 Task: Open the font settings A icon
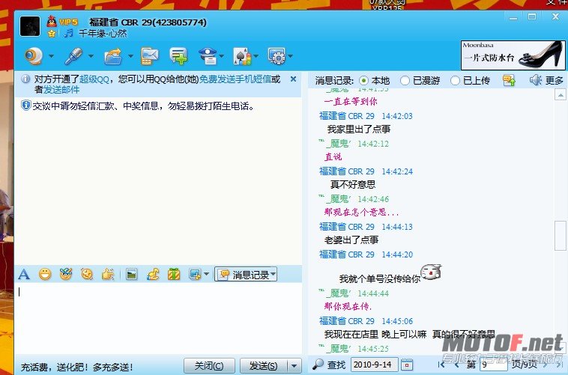[x=24, y=275]
